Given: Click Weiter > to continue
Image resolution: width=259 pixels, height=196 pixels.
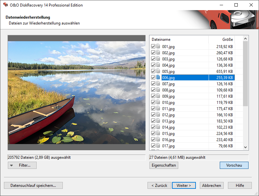Looking at the screenshot, I should (184, 186).
